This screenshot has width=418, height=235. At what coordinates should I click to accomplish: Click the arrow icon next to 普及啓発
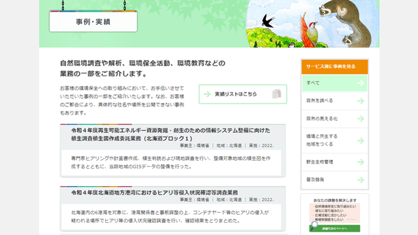click(x=361, y=180)
